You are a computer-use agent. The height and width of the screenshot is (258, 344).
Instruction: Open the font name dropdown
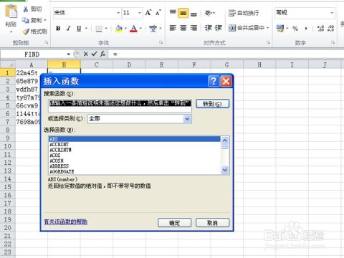click(118, 13)
